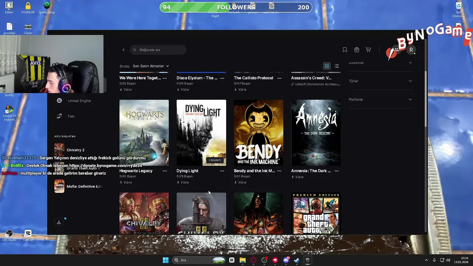Open CapCut from the taskbar
This screenshot has width=473, height=266.
(232, 260)
